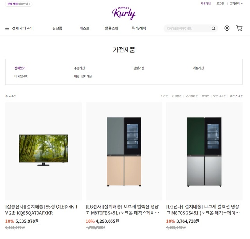Select the 주방가전 category filter
The width and height of the screenshot is (250, 239).
click(79, 68)
